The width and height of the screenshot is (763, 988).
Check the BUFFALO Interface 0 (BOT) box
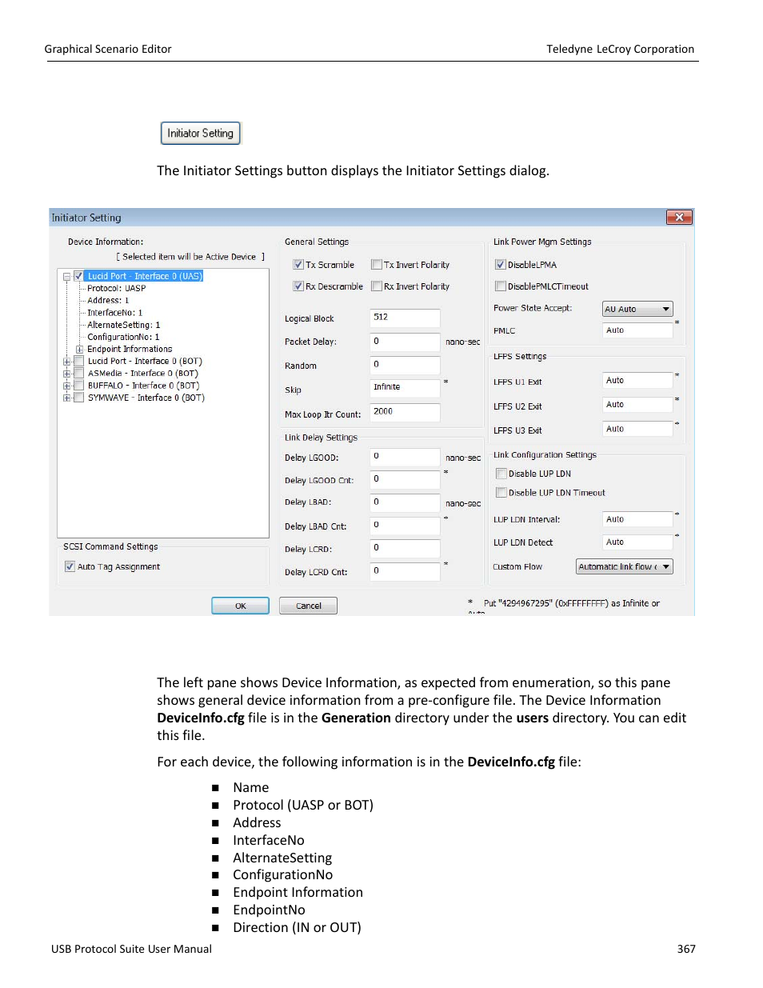coord(78,385)
